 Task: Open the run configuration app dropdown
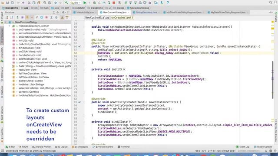pos(76,3)
